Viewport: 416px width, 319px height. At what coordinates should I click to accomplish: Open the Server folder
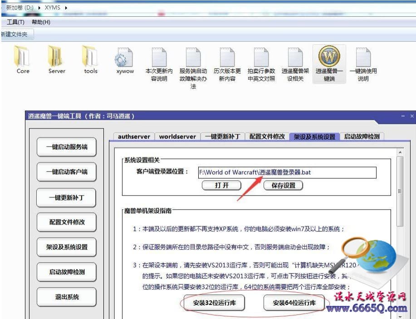point(57,59)
